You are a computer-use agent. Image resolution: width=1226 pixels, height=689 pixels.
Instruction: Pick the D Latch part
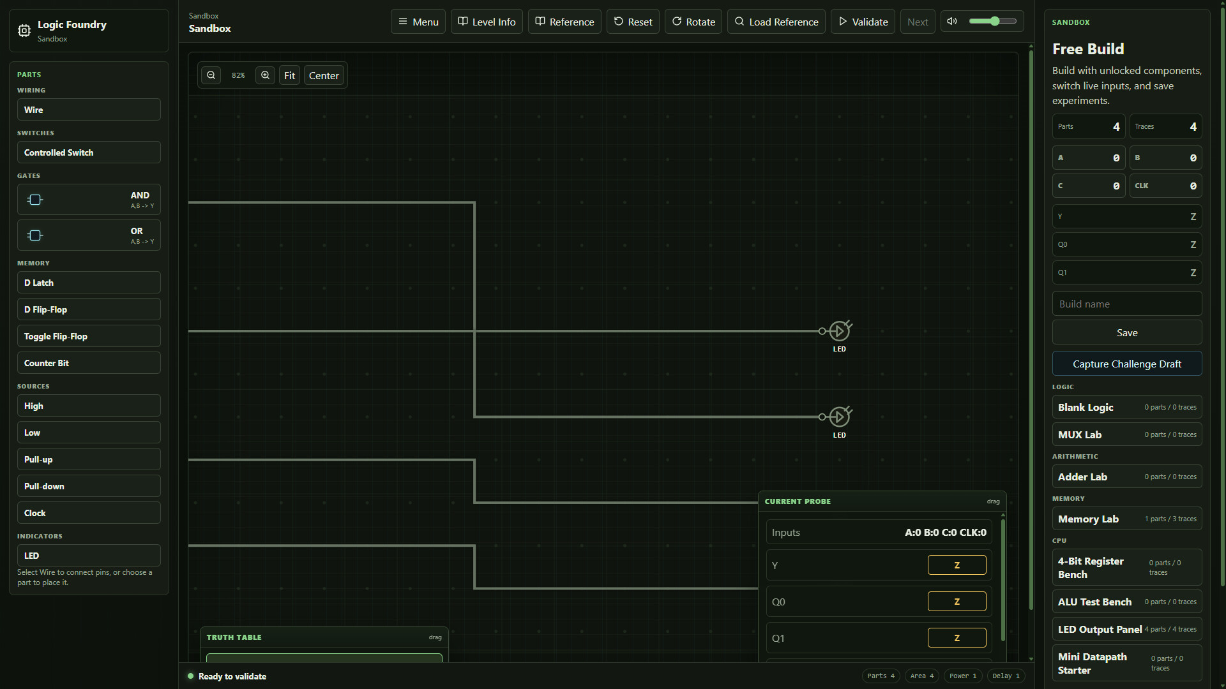(x=89, y=283)
